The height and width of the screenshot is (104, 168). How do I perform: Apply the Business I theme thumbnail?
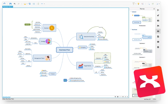[142, 37]
